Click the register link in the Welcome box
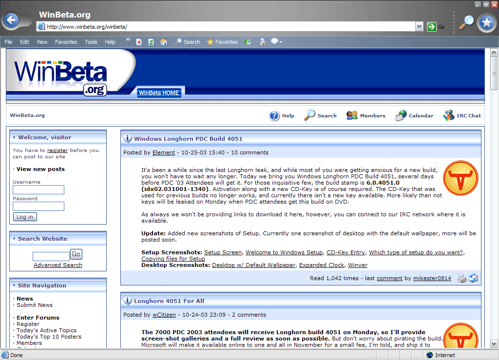499x360 pixels. point(58,151)
